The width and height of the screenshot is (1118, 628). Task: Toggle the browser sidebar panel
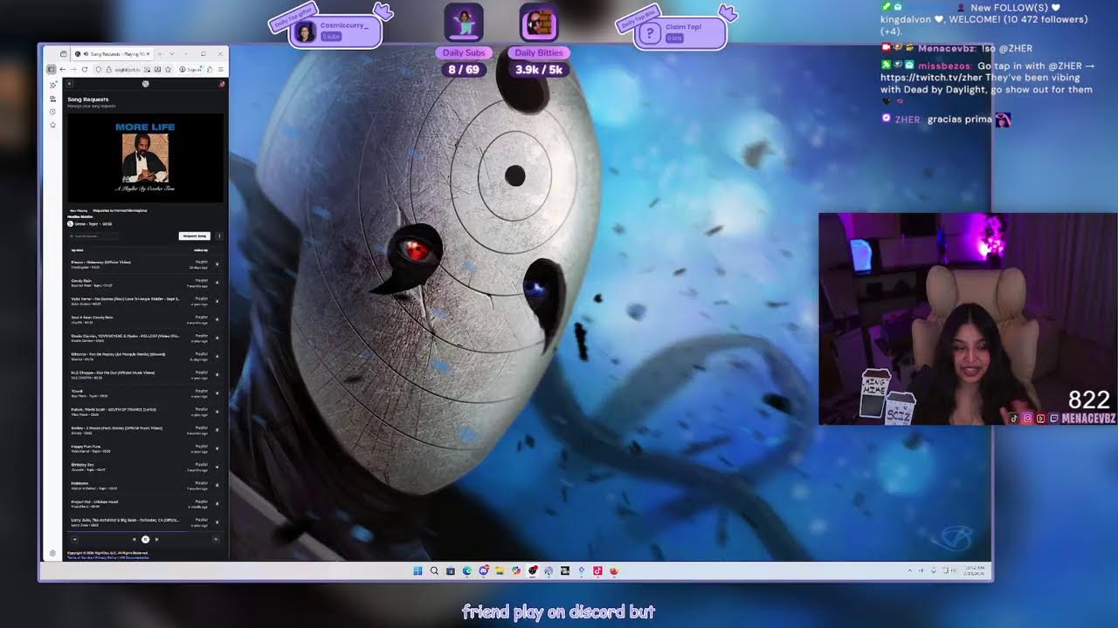52,69
